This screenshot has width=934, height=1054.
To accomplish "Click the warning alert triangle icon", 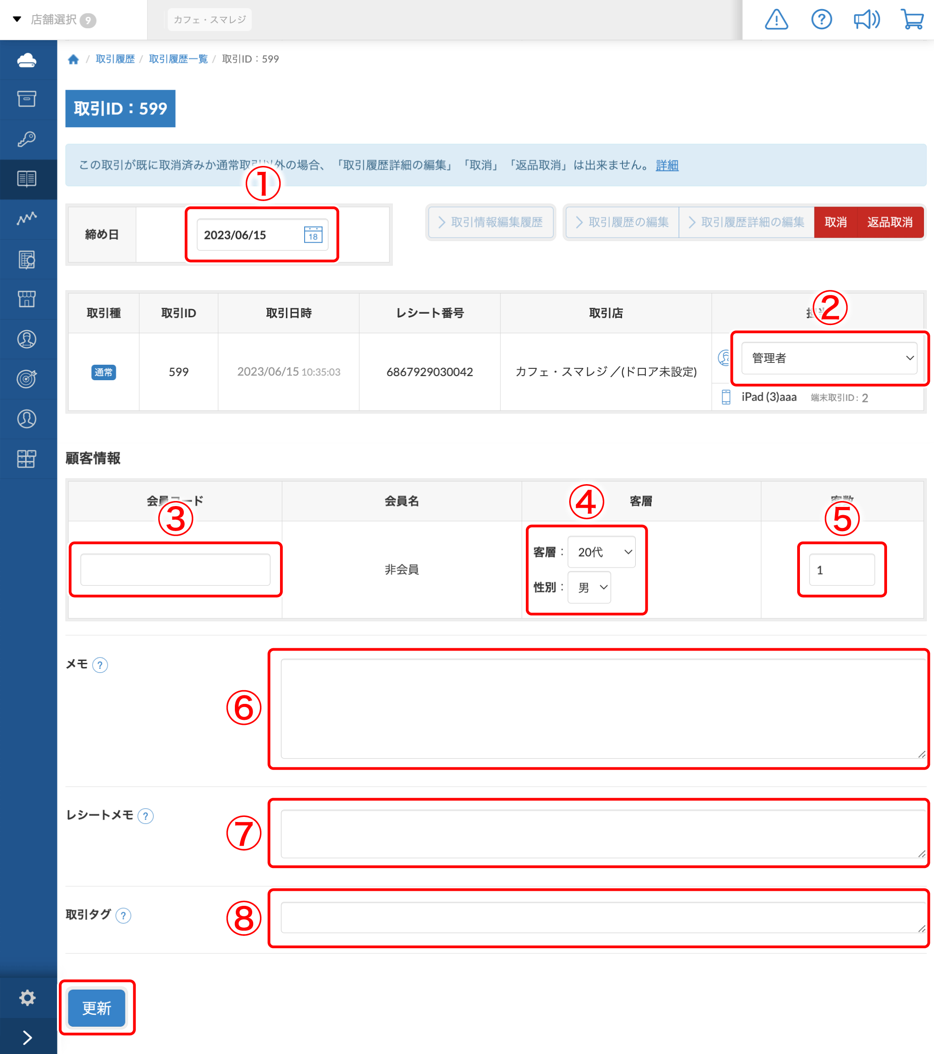I will click(x=776, y=20).
